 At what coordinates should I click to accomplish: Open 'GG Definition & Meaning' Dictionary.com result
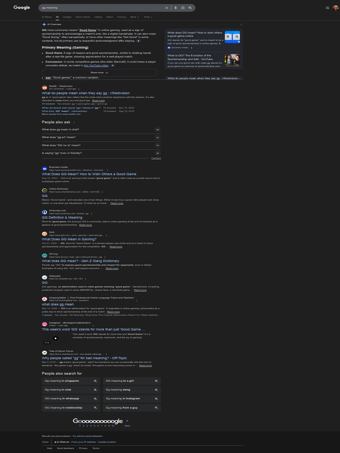(x=62, y=218)
